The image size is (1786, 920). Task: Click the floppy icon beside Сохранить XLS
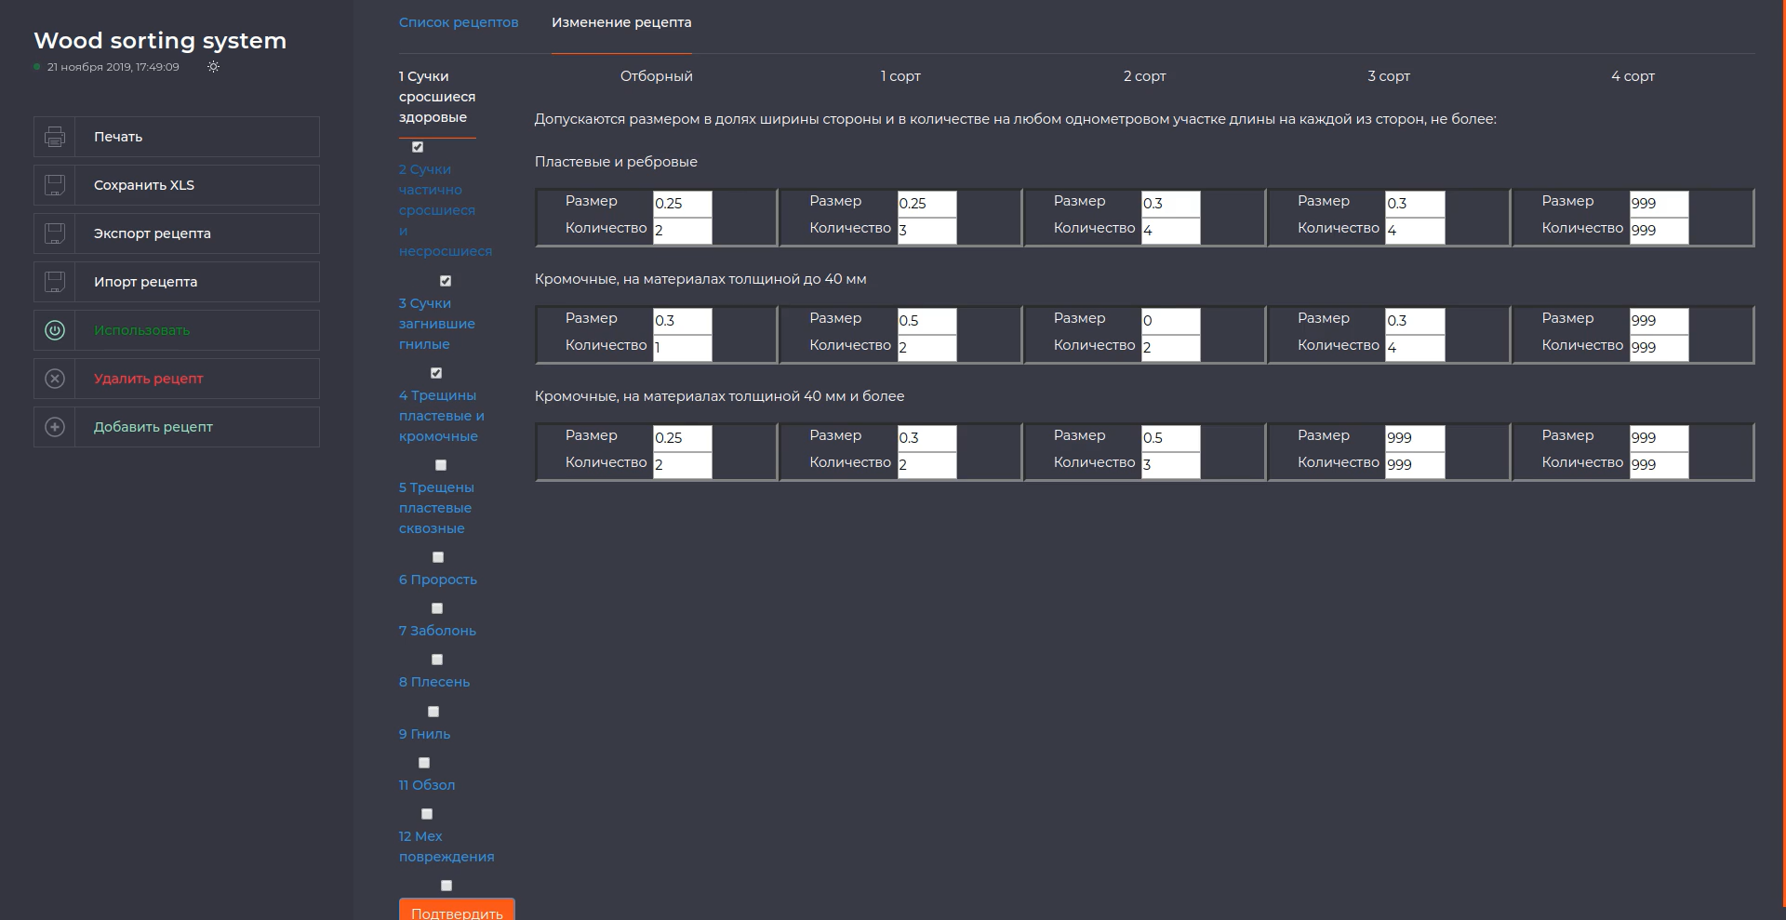point(55,185)
